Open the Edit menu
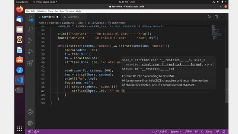Image resolution: width=238 pixels, height=134 pixels. (x=33, y=11)
